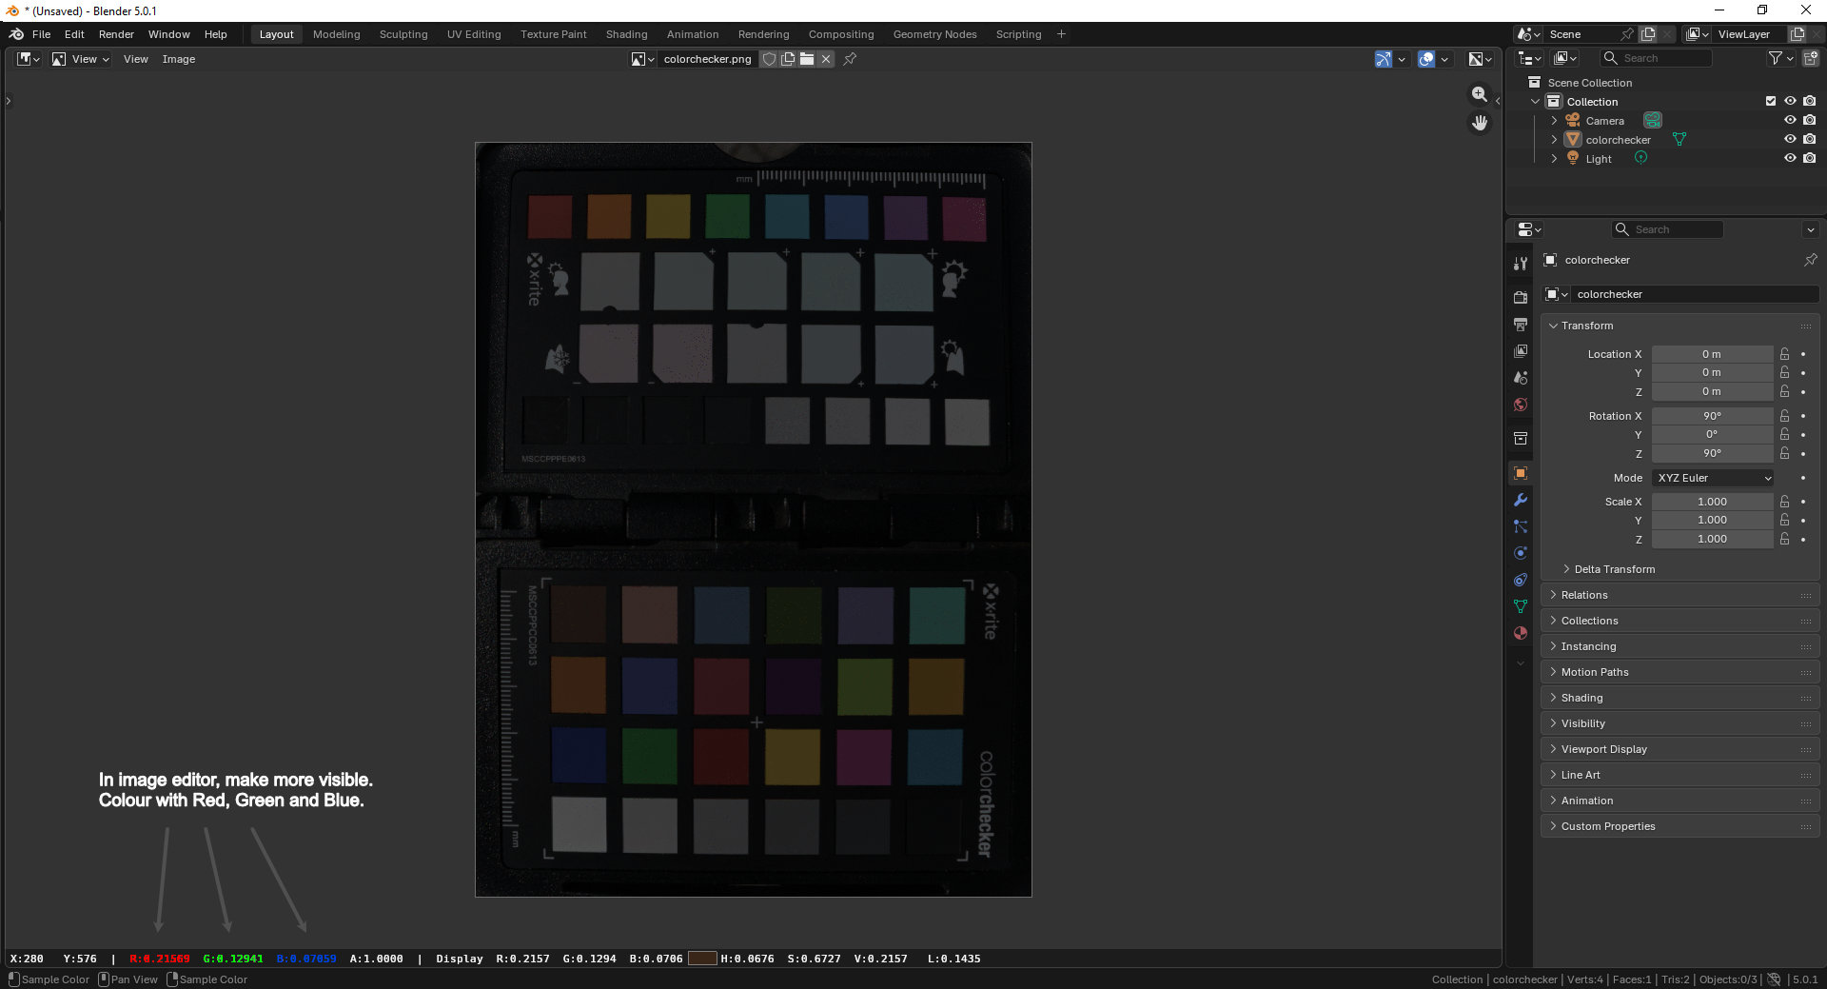Toggle fake user shield for colorchecker.png
The width and height of the screenshot is (1827, 989).
point(769,59)
